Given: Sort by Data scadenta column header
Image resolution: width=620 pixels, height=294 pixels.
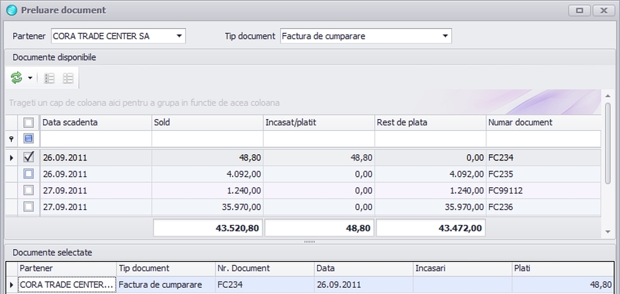Looking at the screenshot, I should point(96,123).
